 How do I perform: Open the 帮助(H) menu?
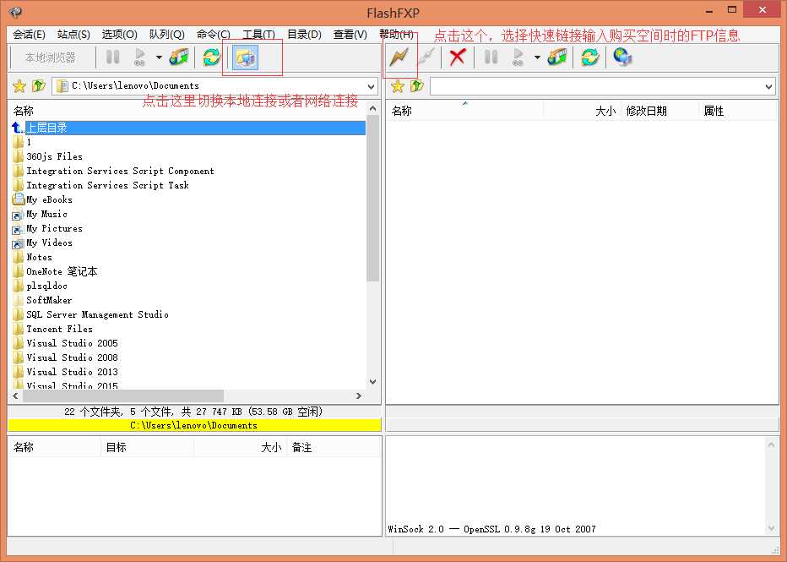click(397, 34)
